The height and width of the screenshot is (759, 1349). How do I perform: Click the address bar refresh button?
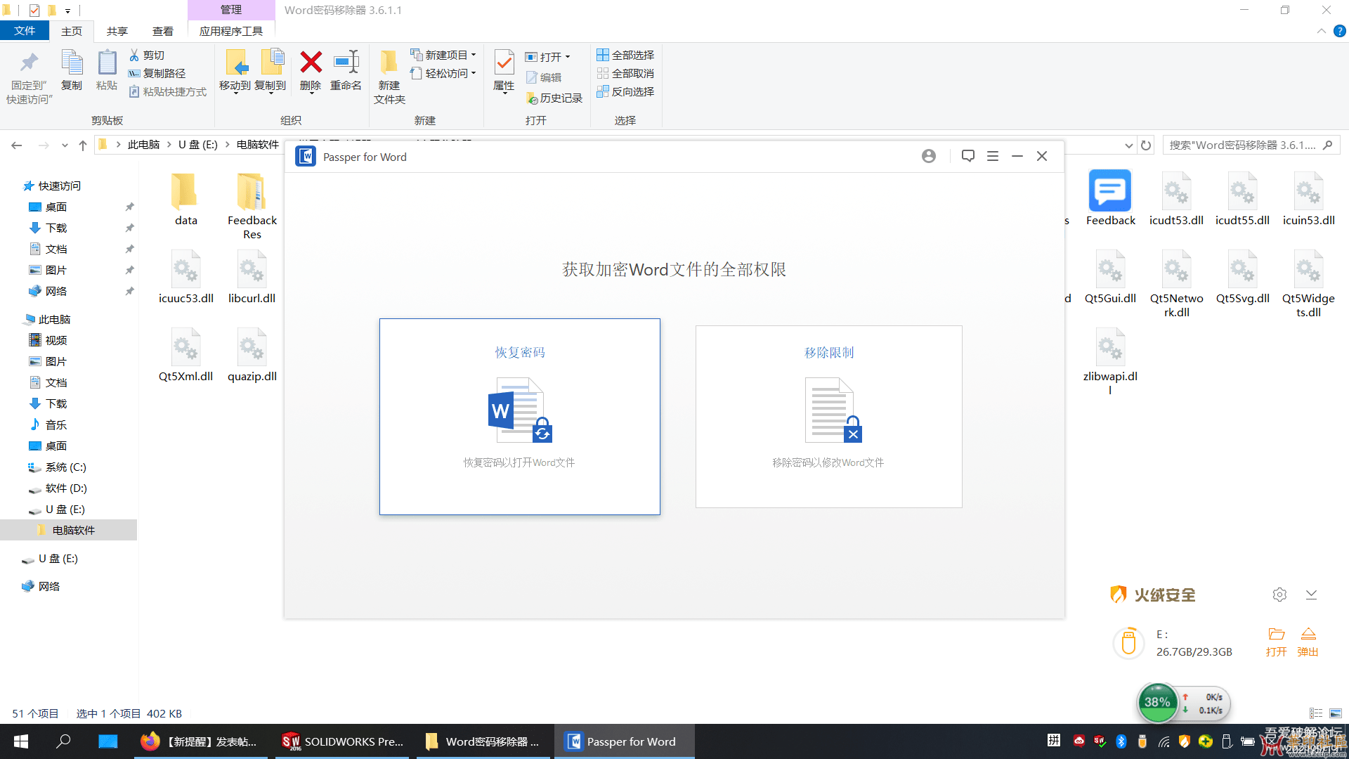[x=1146, y=145]
